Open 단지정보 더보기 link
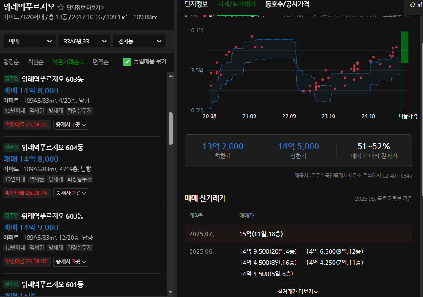Image resolution: width=423 pixels, height=297 pixels. 85,8
